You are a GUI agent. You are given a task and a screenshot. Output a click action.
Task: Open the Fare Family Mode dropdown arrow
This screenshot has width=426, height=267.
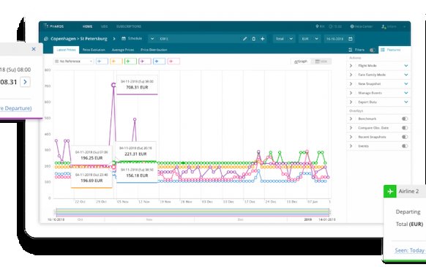tap(406, 75)
